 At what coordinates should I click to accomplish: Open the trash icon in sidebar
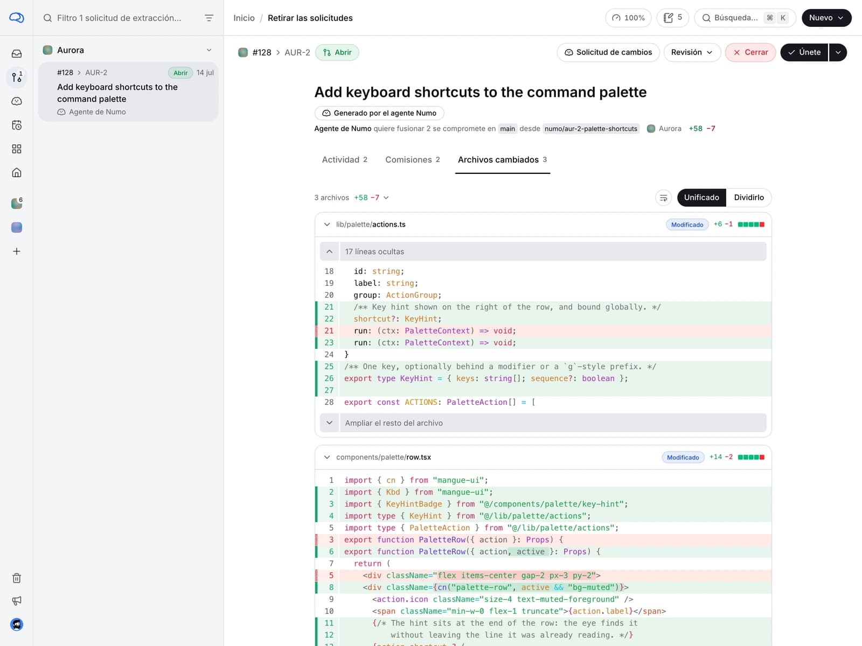pyautogui.click(x=17, y=578)
